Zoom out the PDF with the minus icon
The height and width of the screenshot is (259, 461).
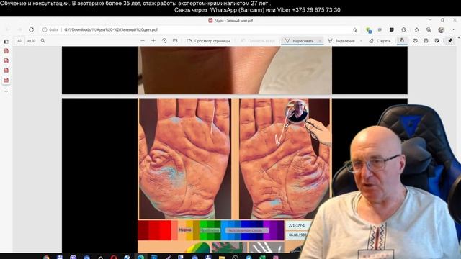[143, 41]
